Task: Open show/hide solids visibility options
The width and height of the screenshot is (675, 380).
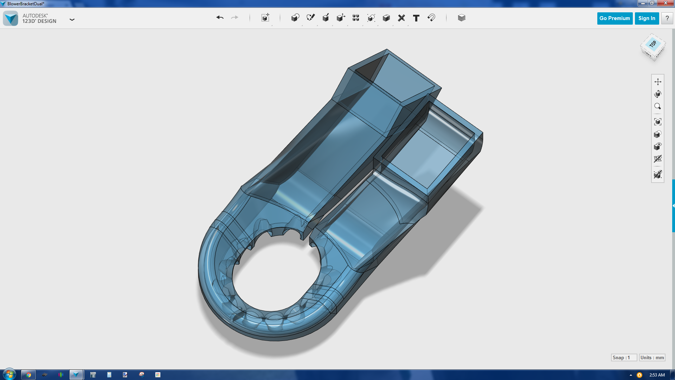Action: click(x=658, y=146)
